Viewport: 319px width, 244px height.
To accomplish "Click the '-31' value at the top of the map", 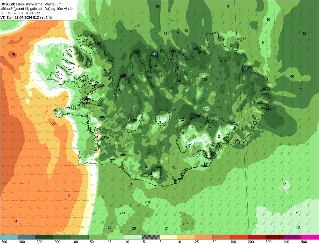I will tap(228, 6).
